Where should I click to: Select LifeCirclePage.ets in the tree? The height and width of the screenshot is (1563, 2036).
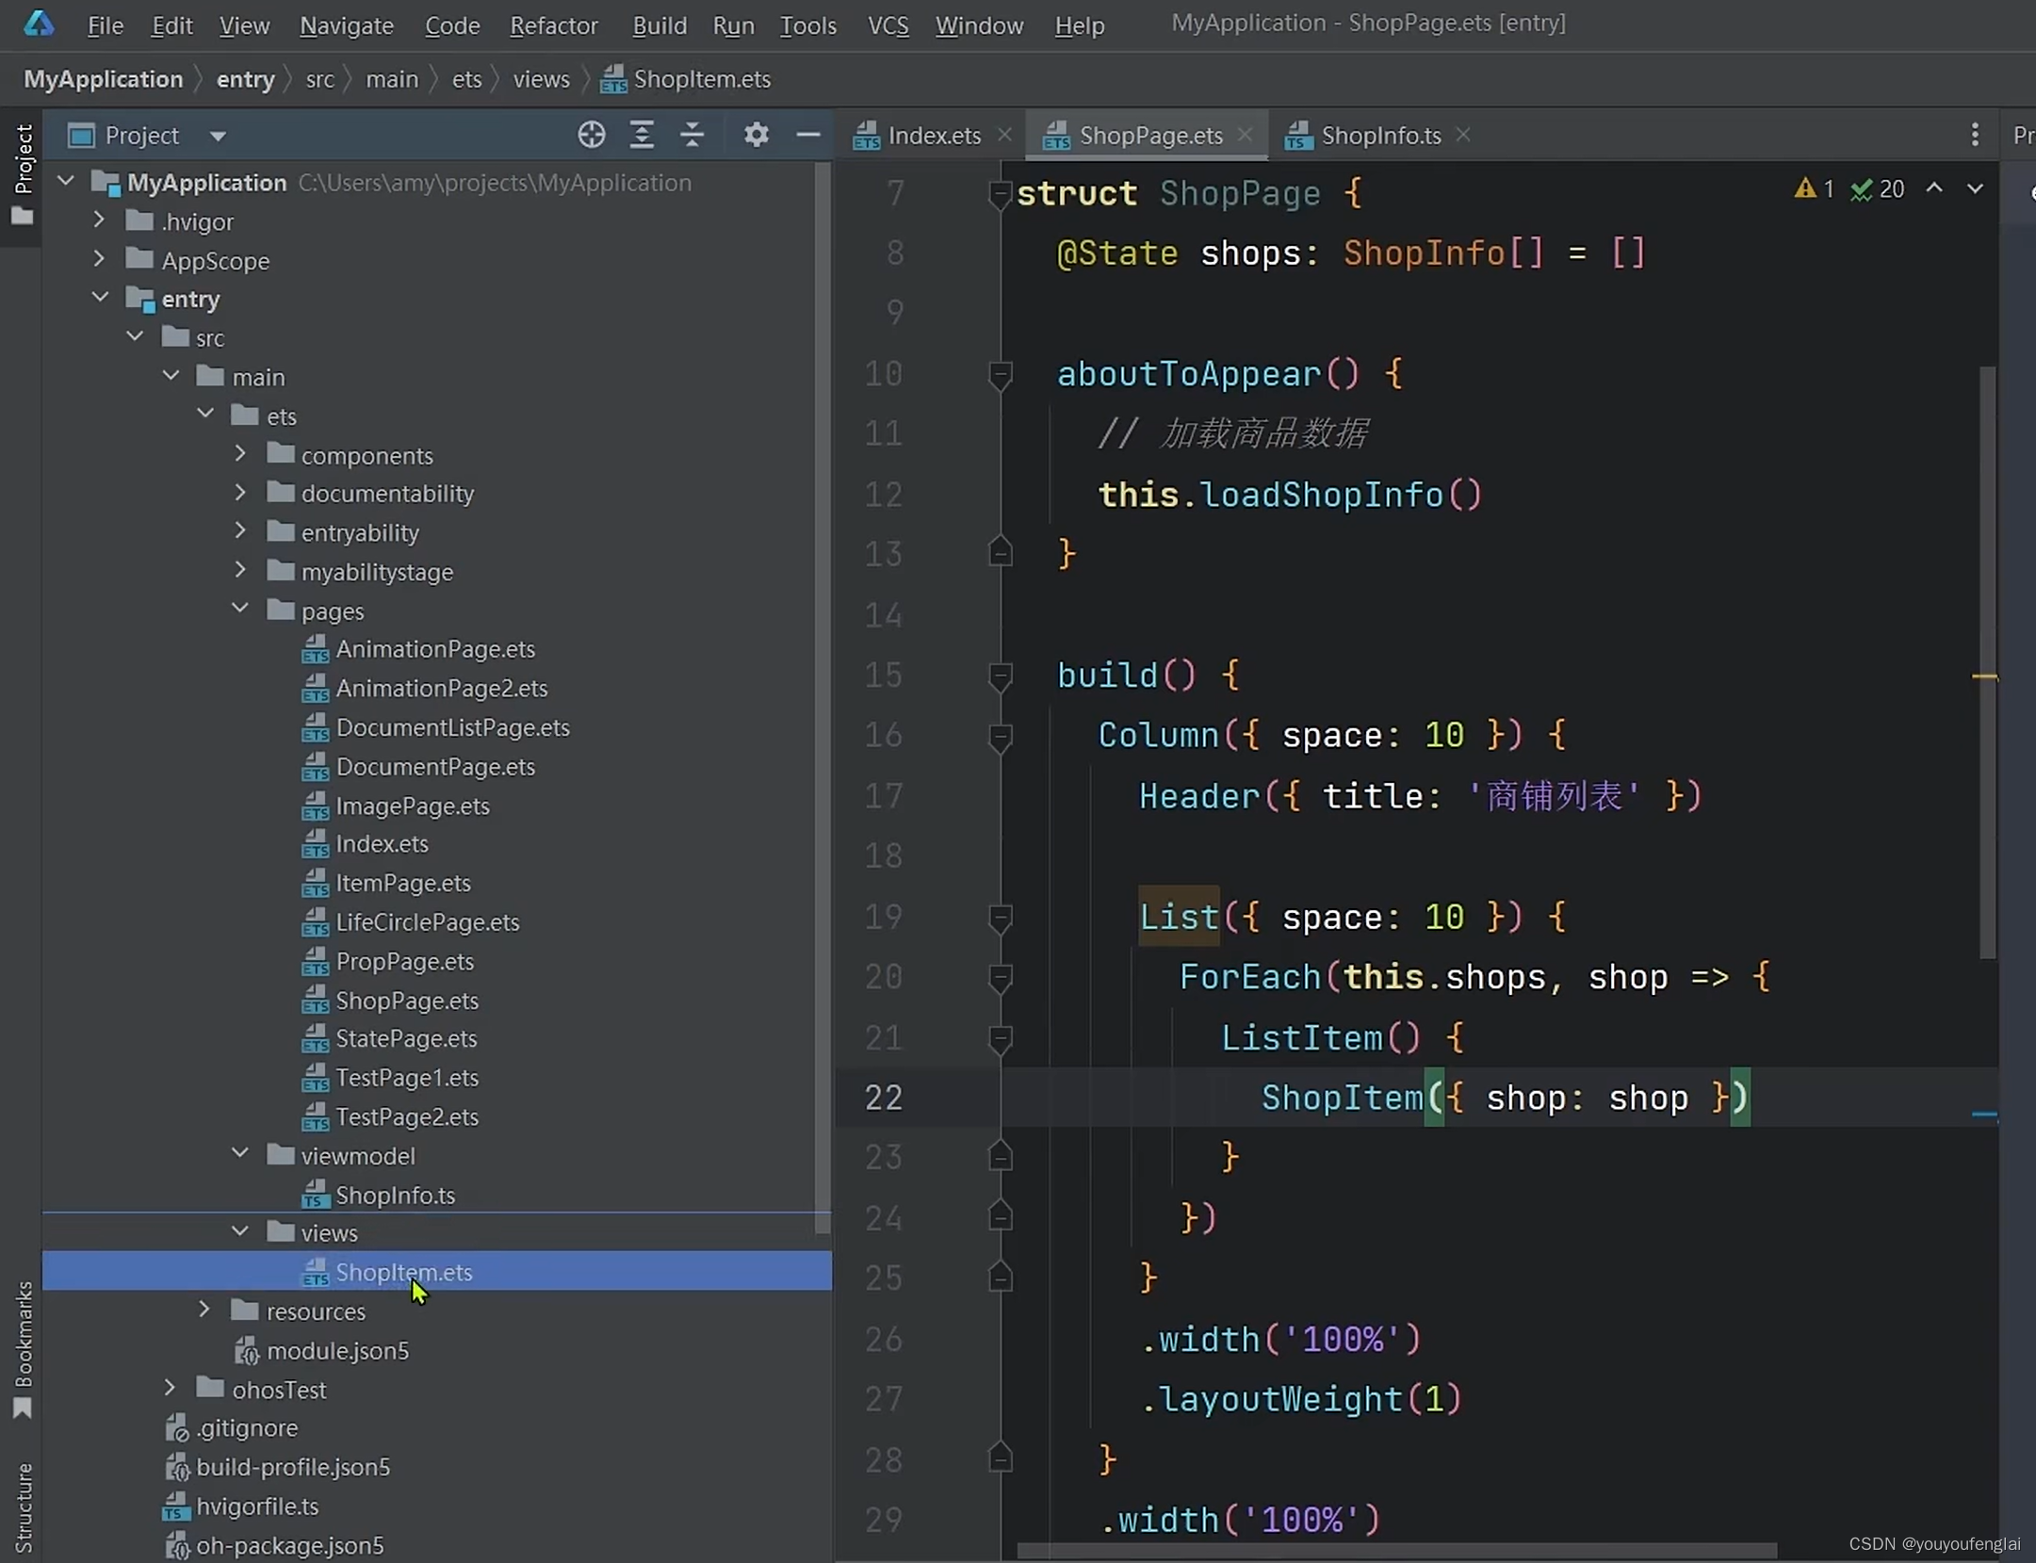pos(428,922)
